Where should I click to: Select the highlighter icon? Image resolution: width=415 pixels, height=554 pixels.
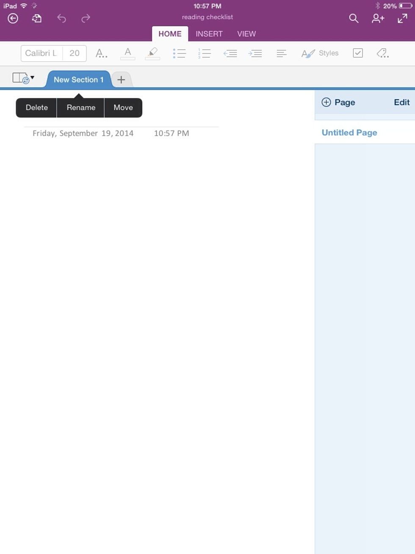click(152, 53)
